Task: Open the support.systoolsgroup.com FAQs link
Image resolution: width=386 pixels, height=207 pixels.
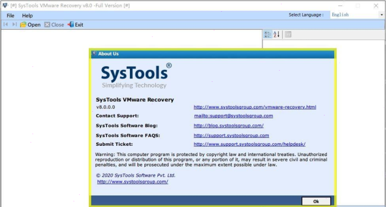Action: (231, 136)
